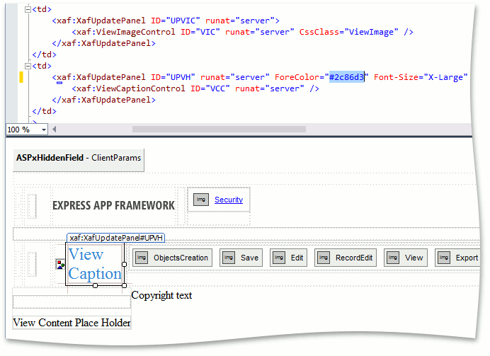Click the xaf:XafUpdatePanel#UPVH tag label
The image size is (490, 356).
(x=115, y=238)
